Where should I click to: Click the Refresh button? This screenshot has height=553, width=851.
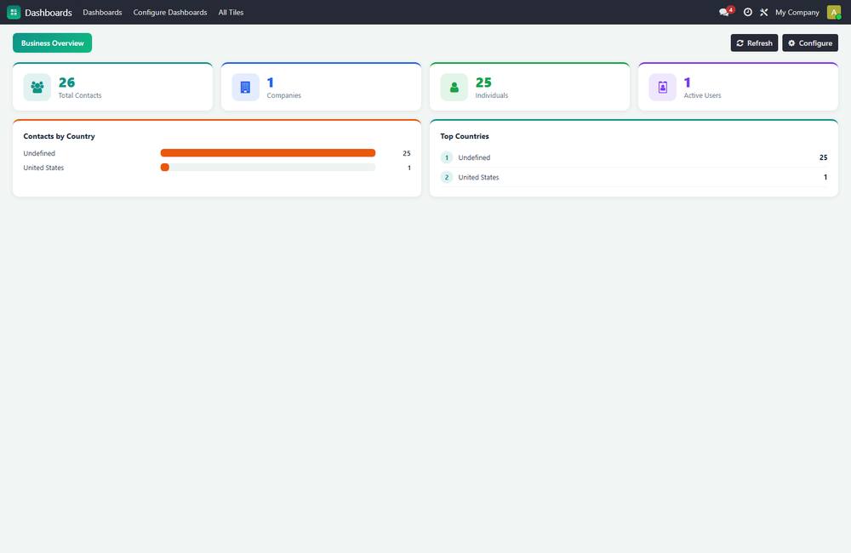[754, 43]
